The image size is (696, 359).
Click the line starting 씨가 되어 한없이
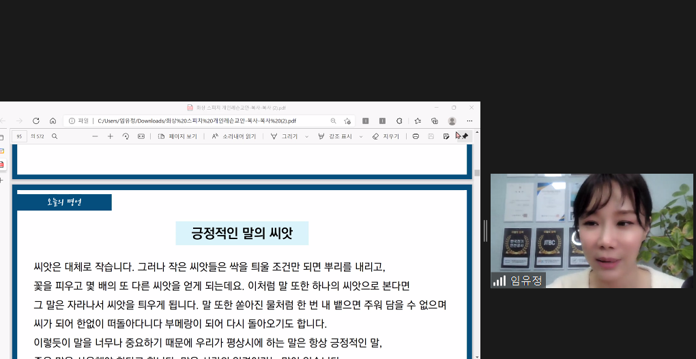point(180,324)
